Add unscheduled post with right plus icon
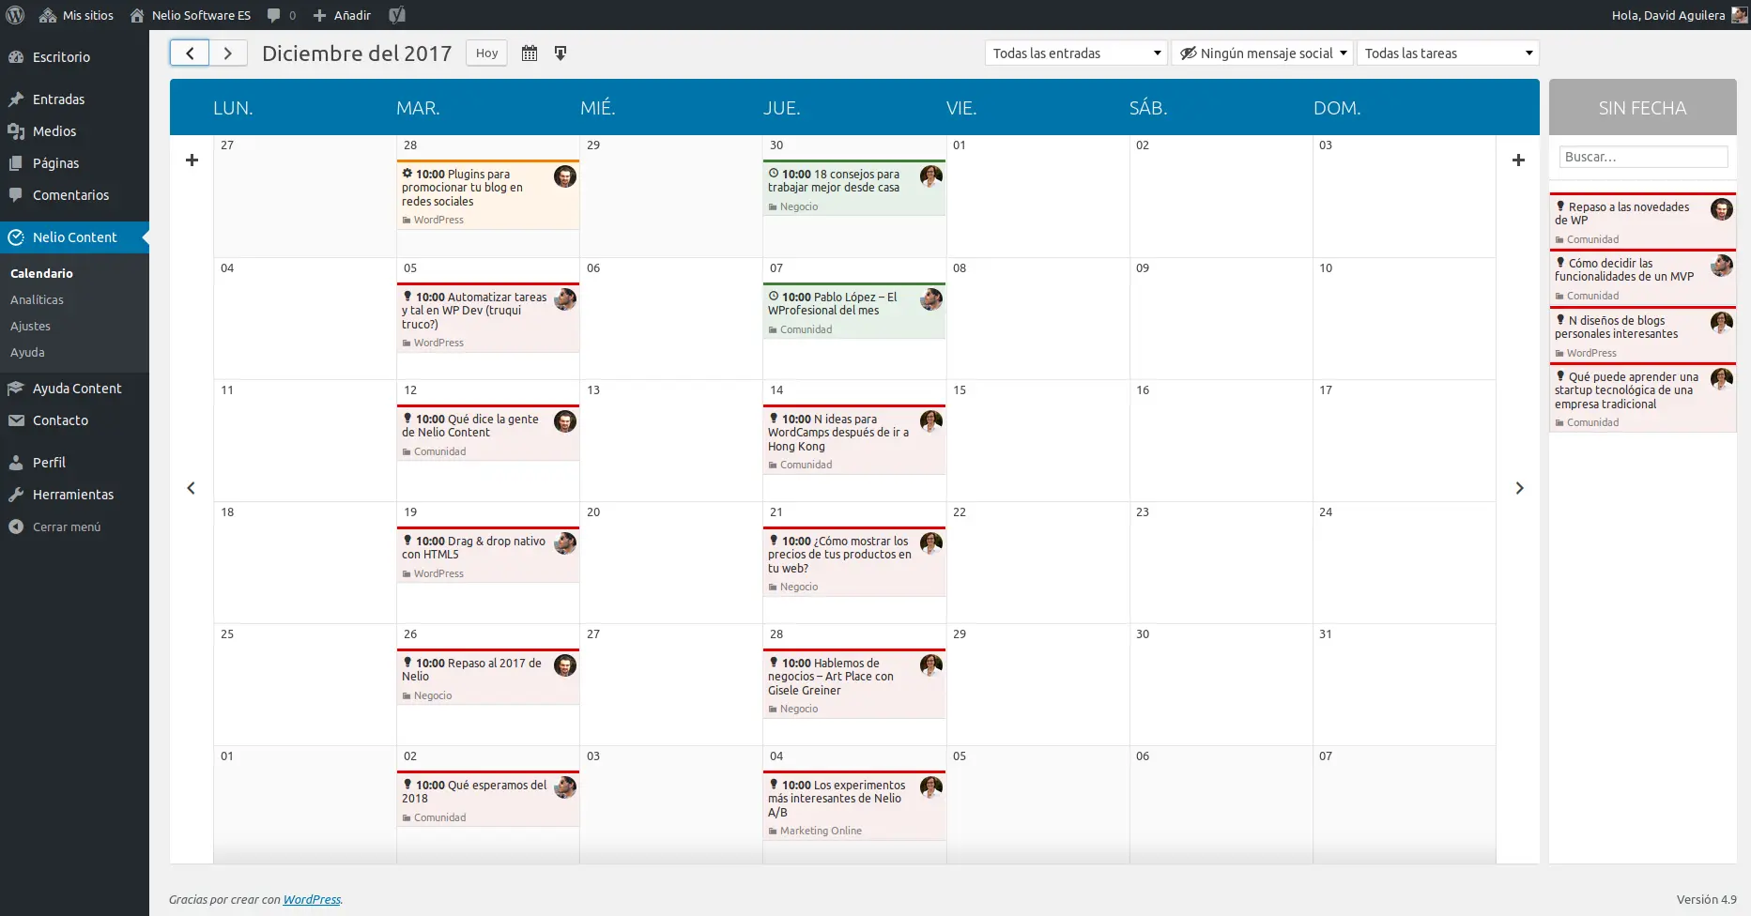1751x916 pixels. (1518, 160)
